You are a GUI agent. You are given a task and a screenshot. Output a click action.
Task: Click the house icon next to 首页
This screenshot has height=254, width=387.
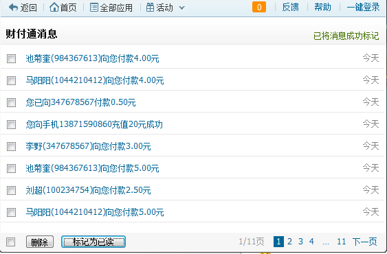(x=54, y=7)
